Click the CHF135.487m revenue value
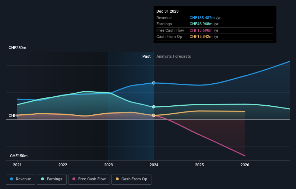This screenshot has height=189, width=296. pos(202,18)
